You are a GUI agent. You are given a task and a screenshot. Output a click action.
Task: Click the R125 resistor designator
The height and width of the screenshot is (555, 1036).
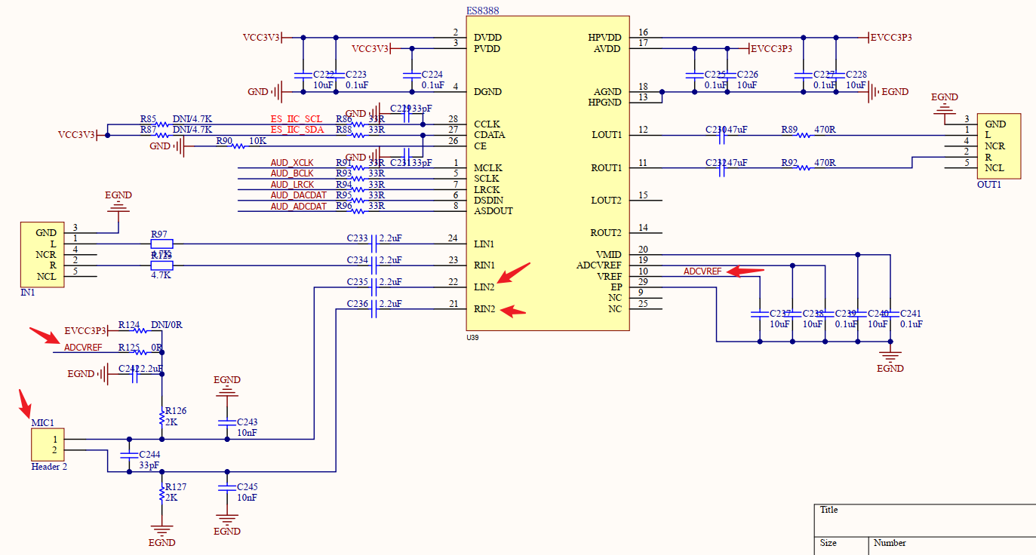tap(129, 348)
